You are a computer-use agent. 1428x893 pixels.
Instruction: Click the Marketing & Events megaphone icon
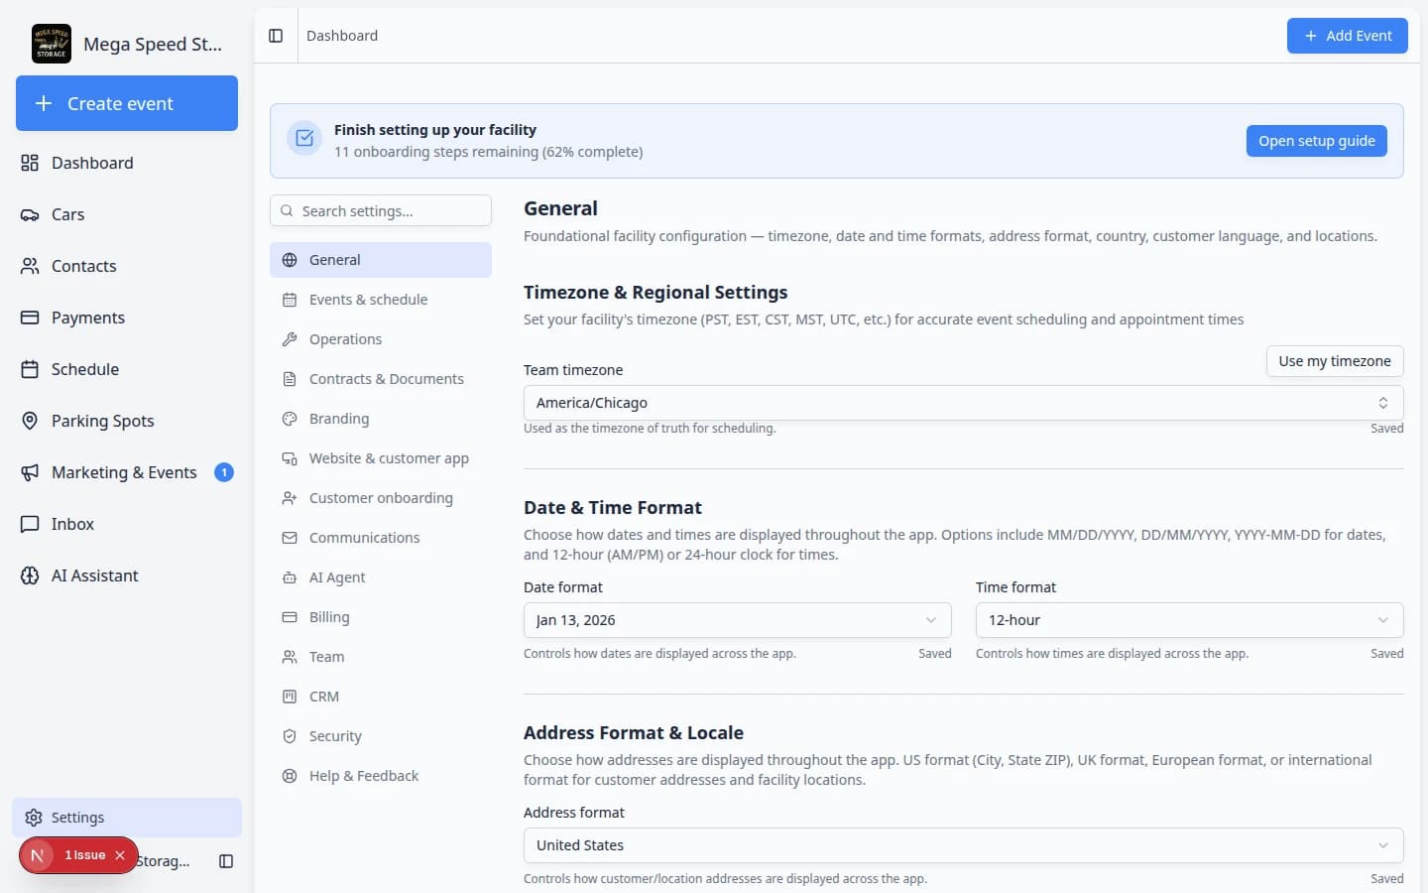(30, 472)
